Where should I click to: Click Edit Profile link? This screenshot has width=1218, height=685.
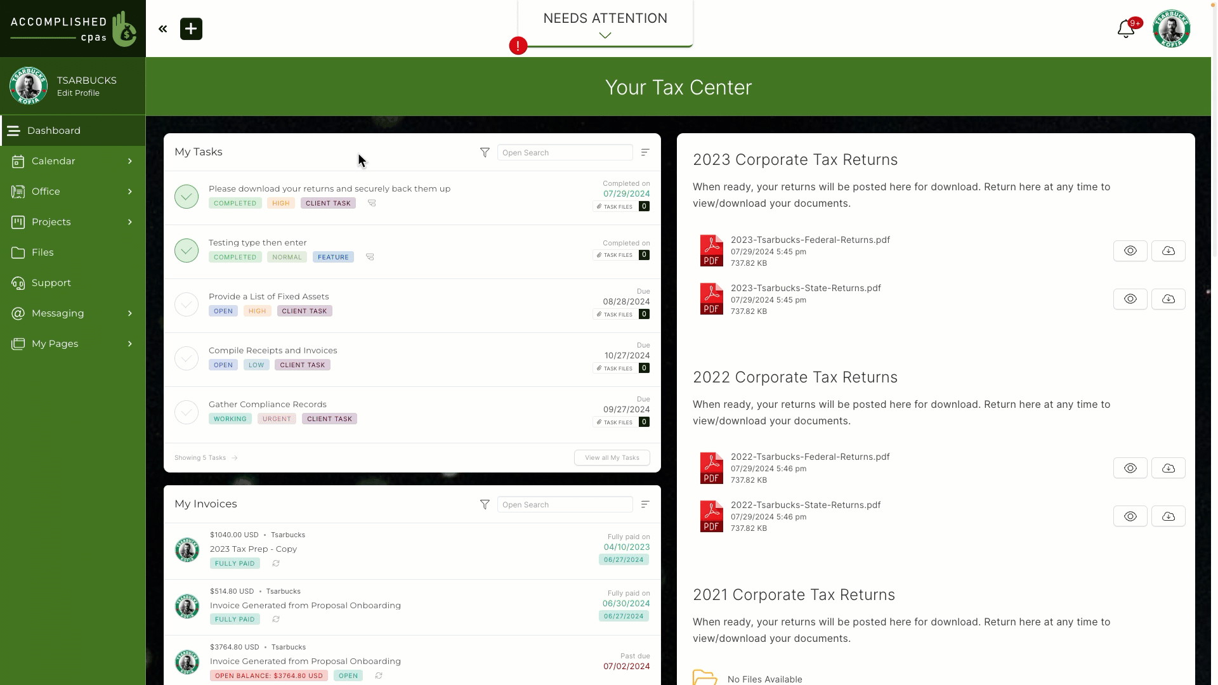78,93
